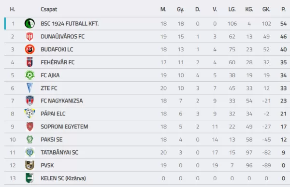Click the BSC 1924 Futball Kft. team logo
Screen dimensions: 290x187
click(x=29, y=24)
